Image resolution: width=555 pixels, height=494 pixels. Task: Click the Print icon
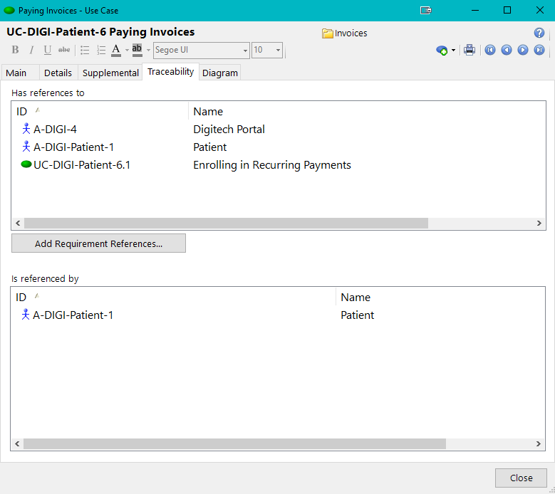[470, 50]
